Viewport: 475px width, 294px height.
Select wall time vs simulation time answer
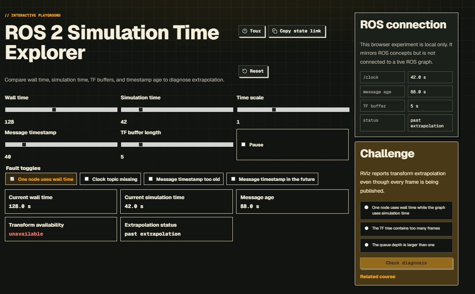point(406,210)
